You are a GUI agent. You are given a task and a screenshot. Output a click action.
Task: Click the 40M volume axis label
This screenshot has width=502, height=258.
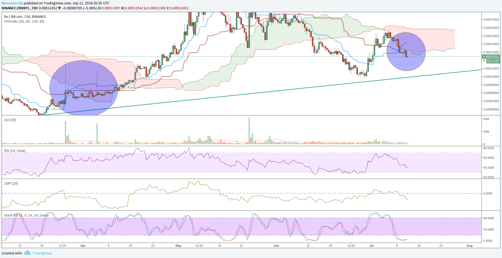tap(486, 119)
